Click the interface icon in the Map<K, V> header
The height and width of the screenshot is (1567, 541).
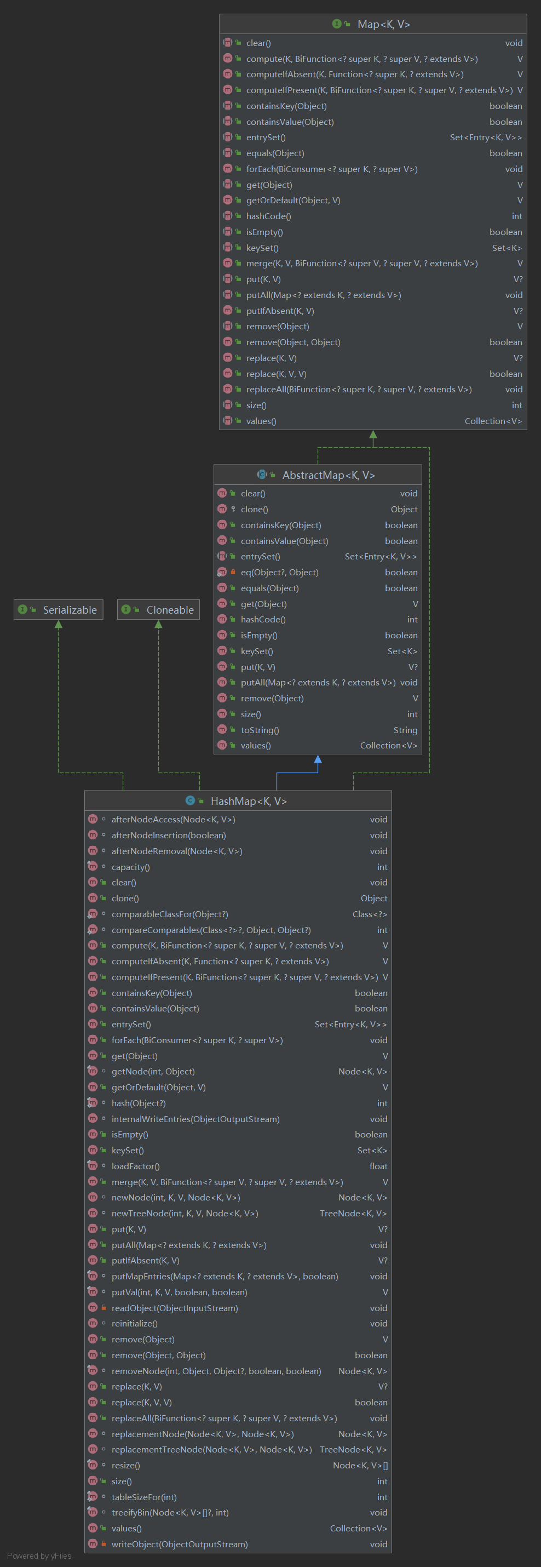coord(336,24)
